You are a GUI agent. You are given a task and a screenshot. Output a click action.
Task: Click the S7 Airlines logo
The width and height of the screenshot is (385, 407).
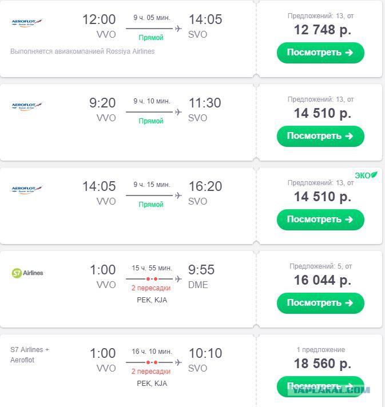[27, 273]
